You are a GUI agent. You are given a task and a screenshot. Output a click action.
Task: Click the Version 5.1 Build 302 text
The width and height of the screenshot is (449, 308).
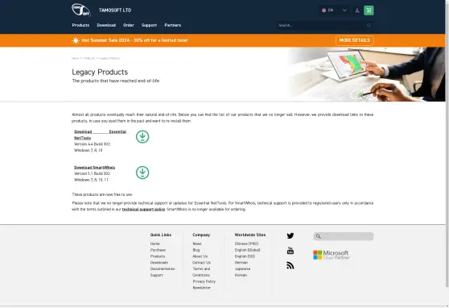coord(93,173)
